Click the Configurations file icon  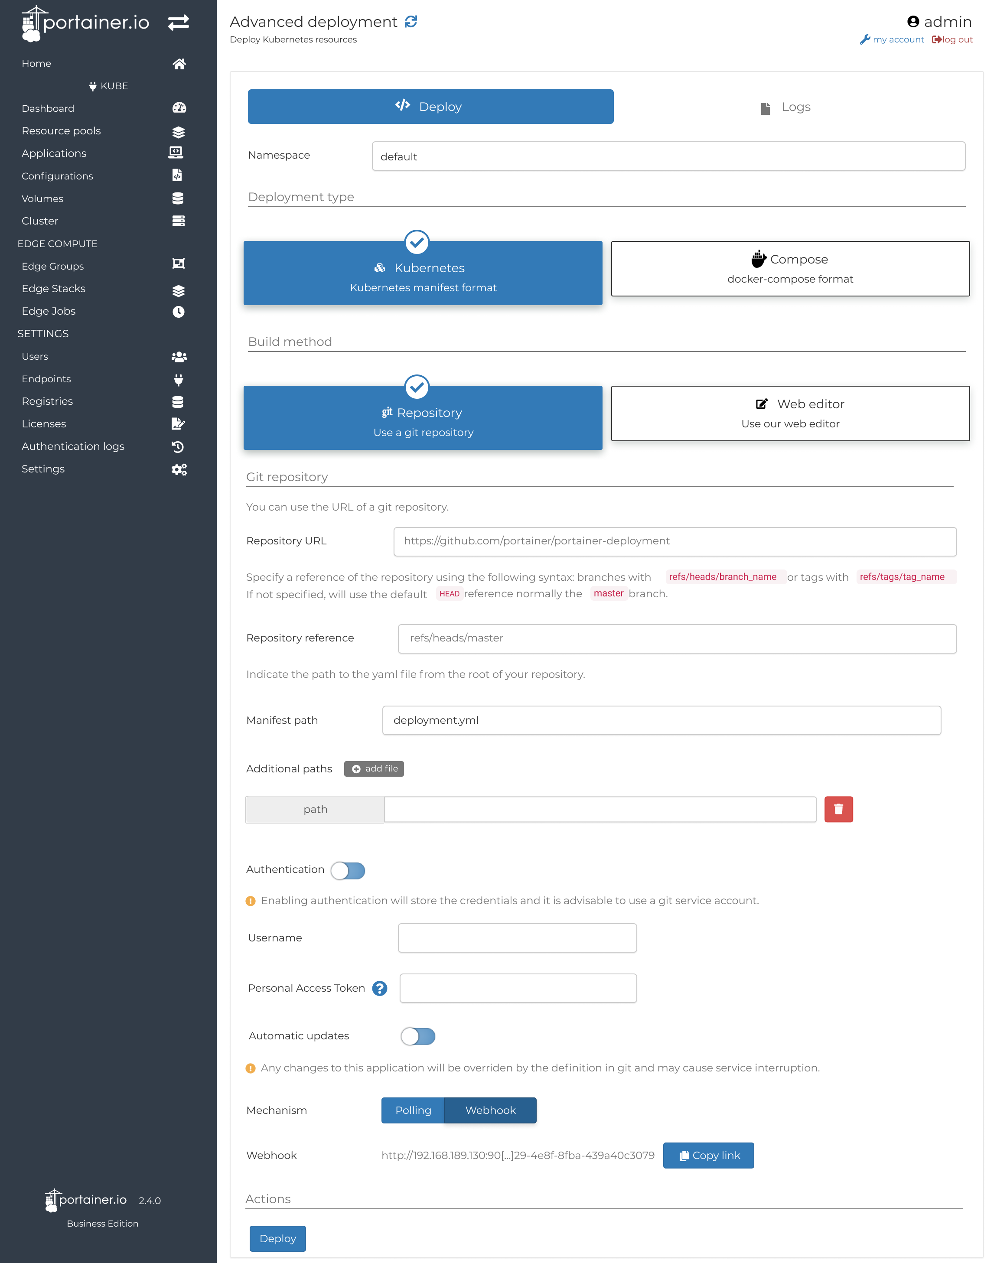click(x=177, y=175)
